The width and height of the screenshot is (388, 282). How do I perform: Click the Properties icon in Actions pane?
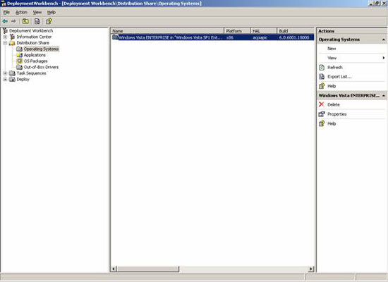(322, 114)
